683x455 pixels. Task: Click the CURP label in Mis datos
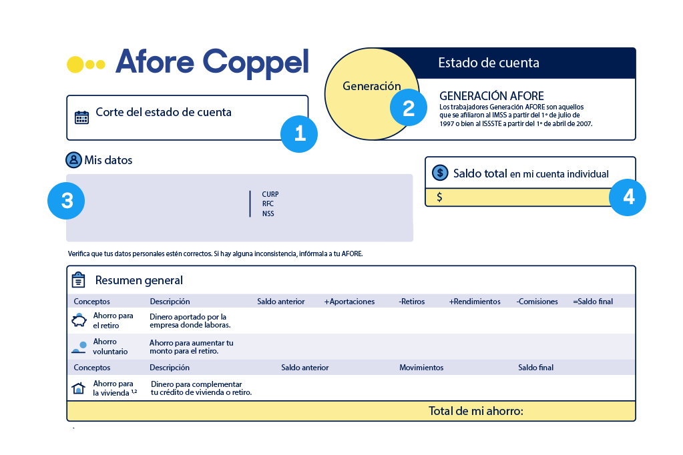point(270,195)
